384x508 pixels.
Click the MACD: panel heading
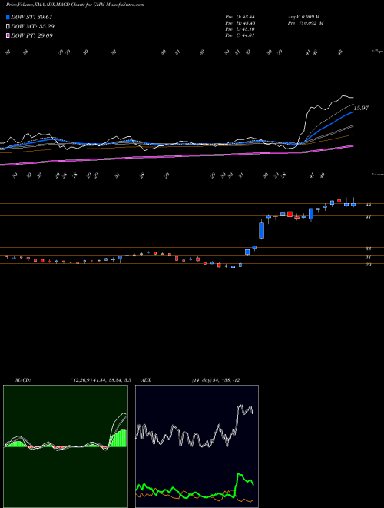(x=22, y=380)
